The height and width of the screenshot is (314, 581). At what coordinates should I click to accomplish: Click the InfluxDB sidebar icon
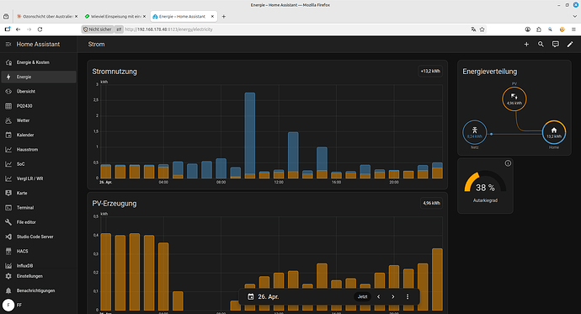click(x=8, y=265)
